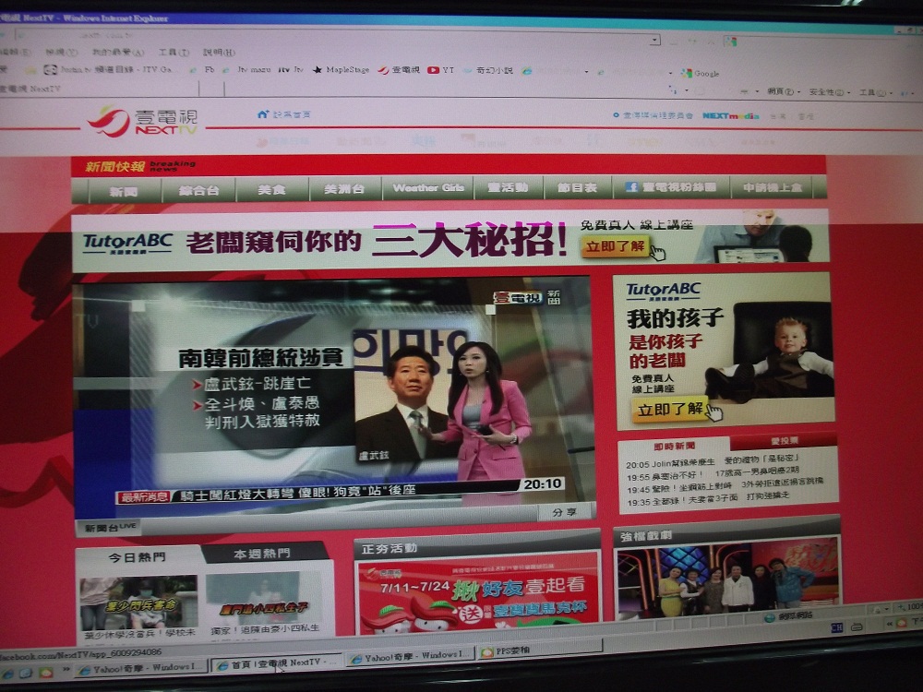
Task: Open the 綜合台 navigation tab
Action: point(199,190)
